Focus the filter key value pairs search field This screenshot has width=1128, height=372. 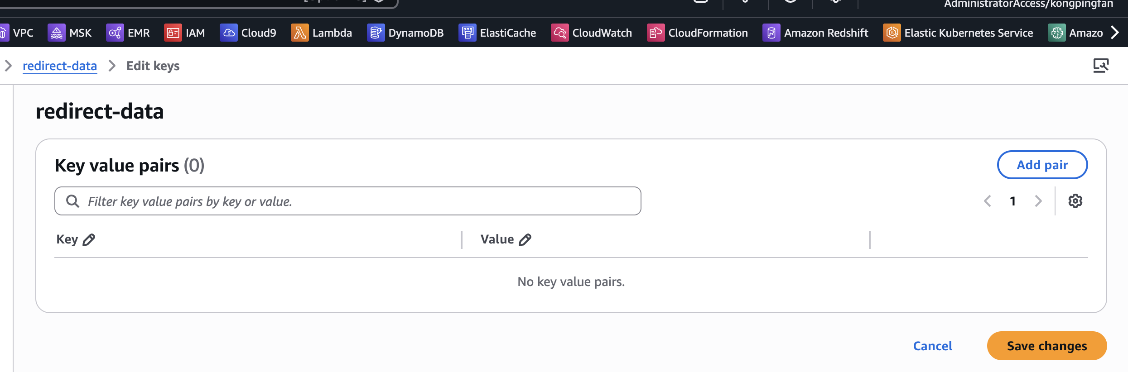[353, 201]
